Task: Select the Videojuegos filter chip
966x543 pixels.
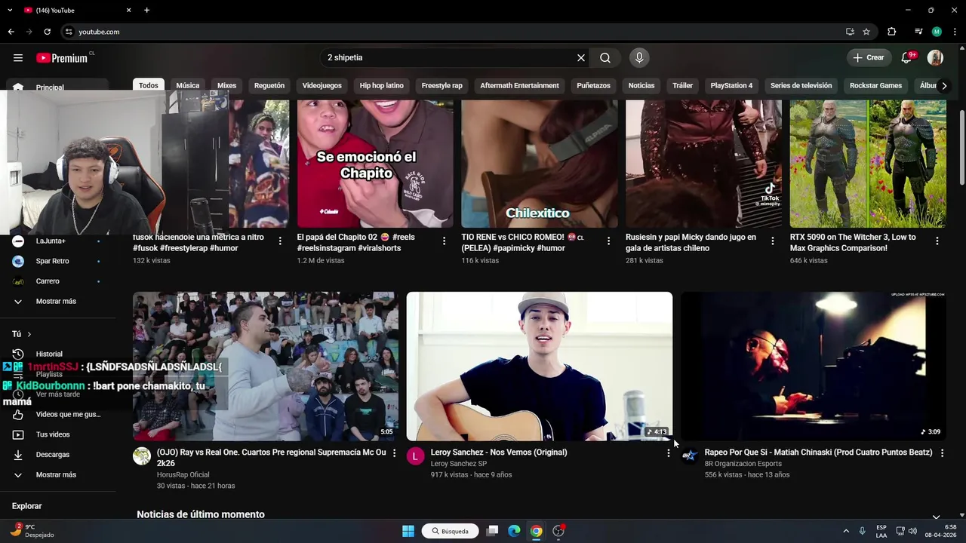Action: click(322, 86)
